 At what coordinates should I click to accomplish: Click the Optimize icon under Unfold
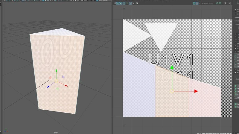pyautogui.click(x=236, y=55)
